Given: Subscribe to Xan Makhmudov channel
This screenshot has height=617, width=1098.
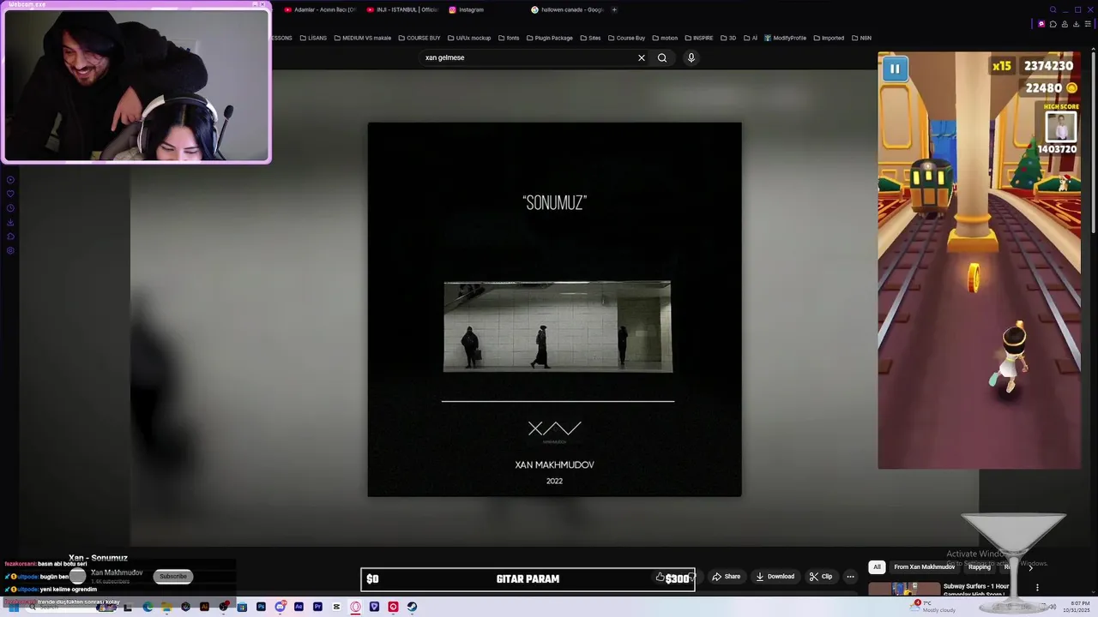Looking at the screenshot, I should [x=172, y=576].
